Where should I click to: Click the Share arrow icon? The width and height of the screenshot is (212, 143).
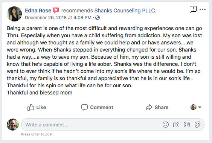pyautogui.click(x=149, y=107)
